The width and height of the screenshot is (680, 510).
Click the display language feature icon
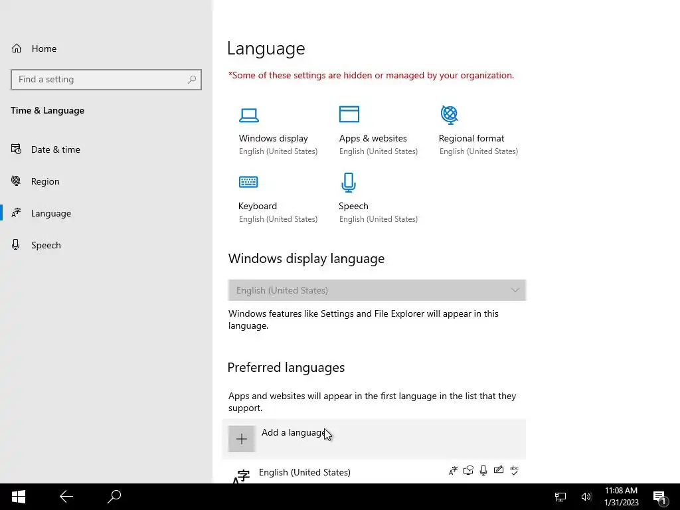(x=453, y=471)
